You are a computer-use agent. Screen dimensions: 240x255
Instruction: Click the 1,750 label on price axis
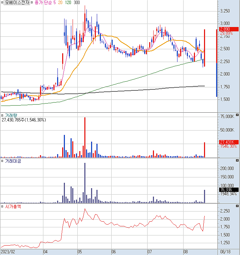(225, 87)
